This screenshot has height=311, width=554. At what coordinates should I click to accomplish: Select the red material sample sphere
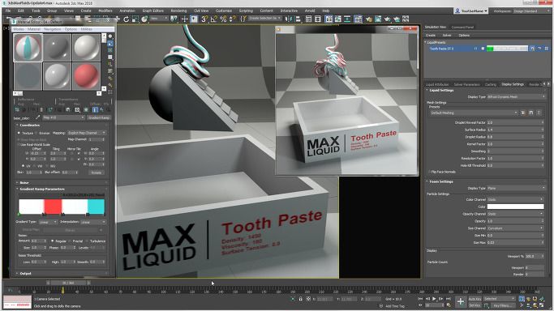86,76
